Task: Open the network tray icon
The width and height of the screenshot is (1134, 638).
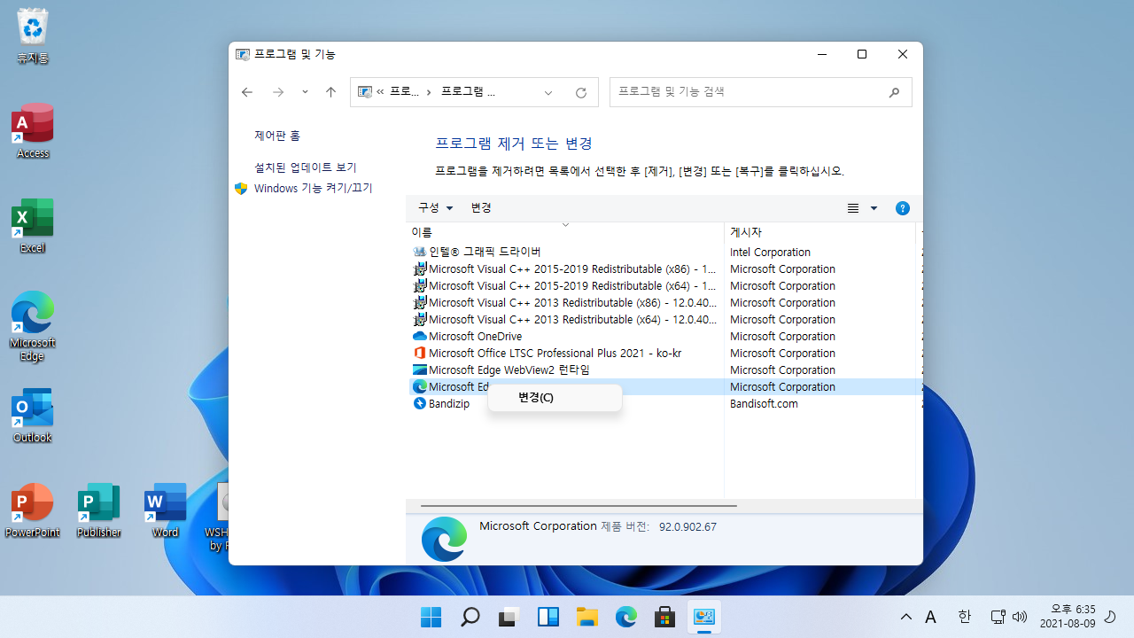Action: coord(998,617)
